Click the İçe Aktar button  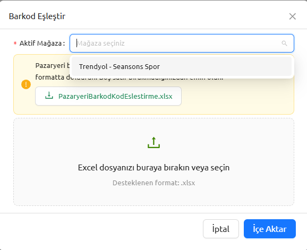pos(270,229)
